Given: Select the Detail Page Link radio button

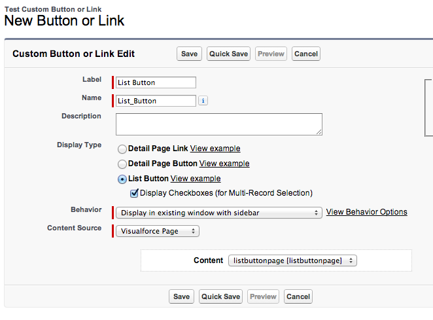Looking at the screenshot, I should click(122, 149).
